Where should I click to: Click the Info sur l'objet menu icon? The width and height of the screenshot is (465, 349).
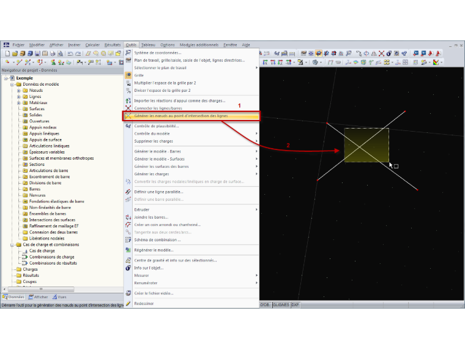(128, 268)
